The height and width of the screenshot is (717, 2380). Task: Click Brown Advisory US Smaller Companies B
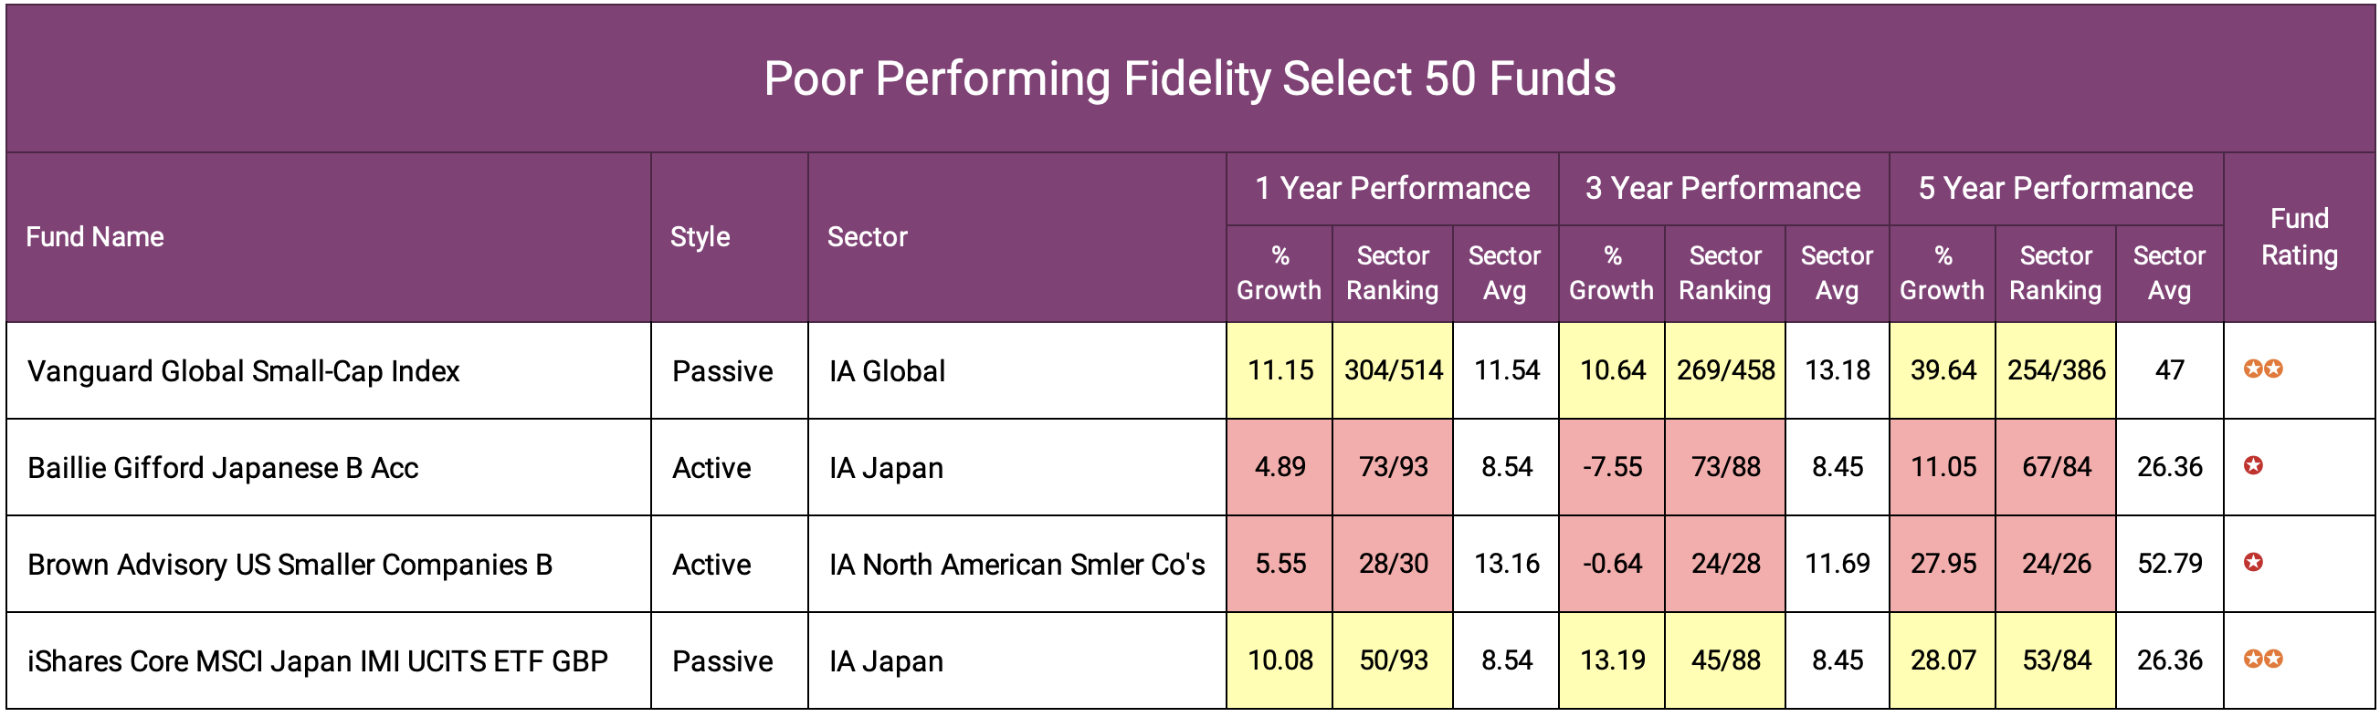point(290,565)
